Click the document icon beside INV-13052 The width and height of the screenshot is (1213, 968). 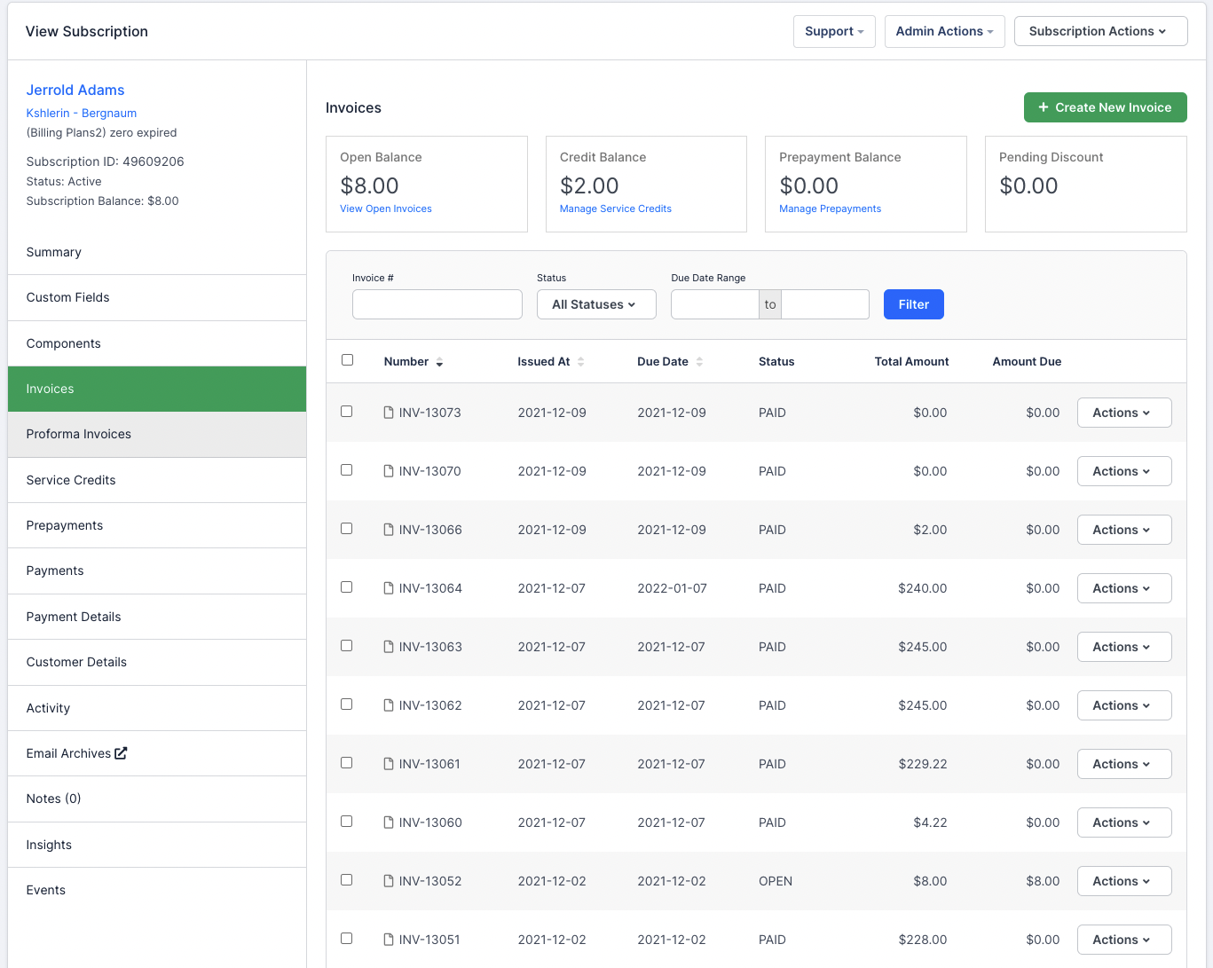388,881
